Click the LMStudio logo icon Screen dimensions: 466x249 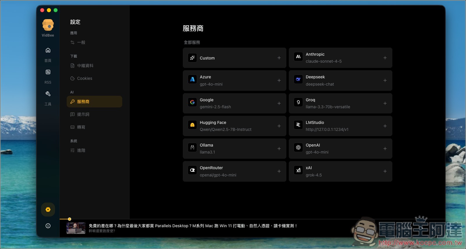coord(298,125)
